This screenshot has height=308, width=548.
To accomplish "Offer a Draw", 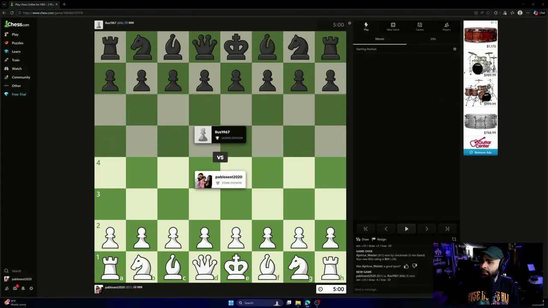I will pos(362,240).
